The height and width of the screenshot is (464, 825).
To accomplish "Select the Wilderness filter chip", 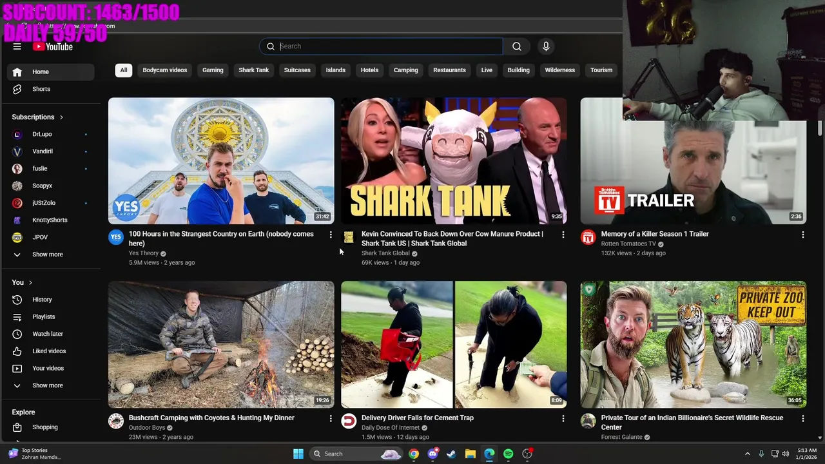I will [559, 70].
